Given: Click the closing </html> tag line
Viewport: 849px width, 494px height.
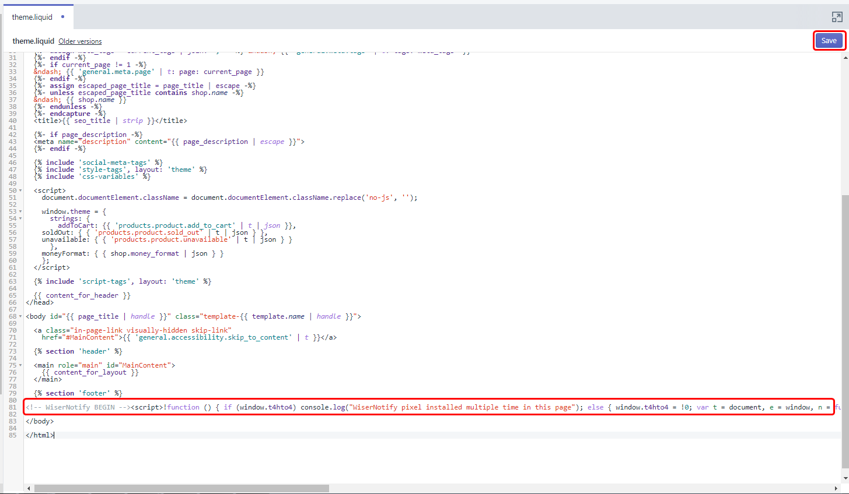Looking at the screenshot, I should point(40,435).
